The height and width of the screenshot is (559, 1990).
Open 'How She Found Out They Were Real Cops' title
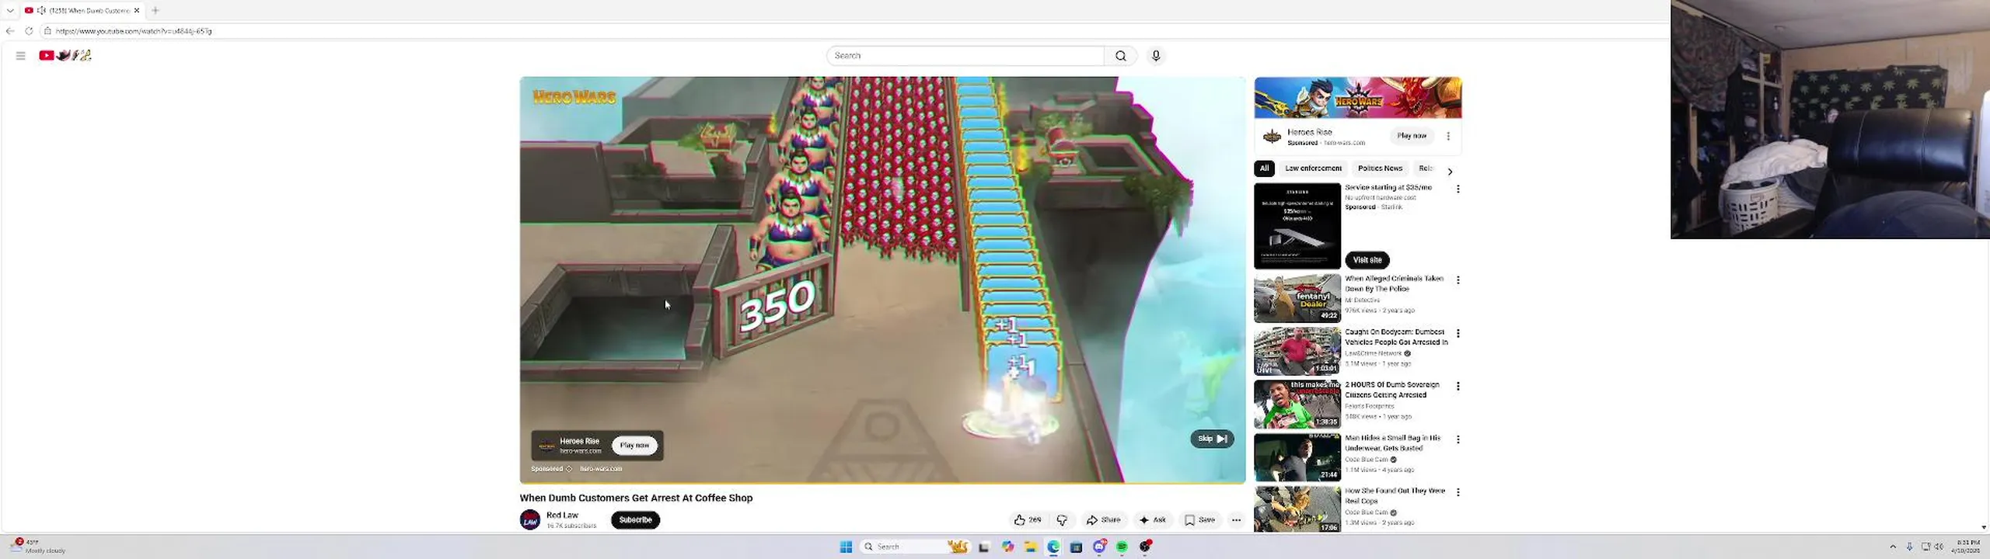click(x=1395, y=496)
